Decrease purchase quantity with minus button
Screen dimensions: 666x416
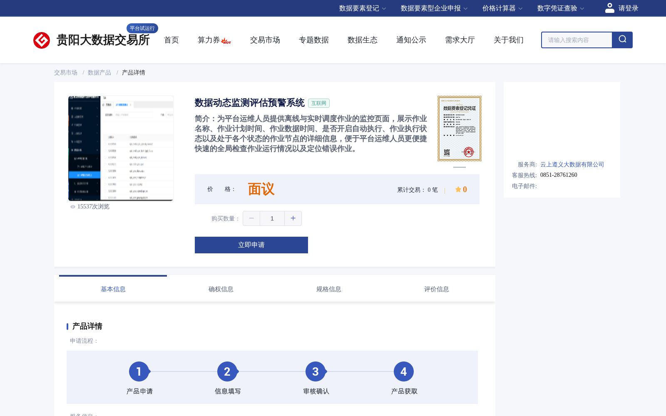click(251, 218)
